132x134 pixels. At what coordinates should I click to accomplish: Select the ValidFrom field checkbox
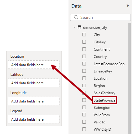pyautogui.click(x=84, y=115)
